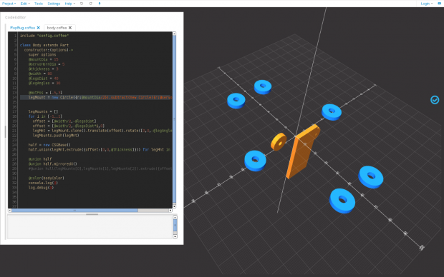
Task: Click the blue checkmark status icon
Action: tap(435, 100)
